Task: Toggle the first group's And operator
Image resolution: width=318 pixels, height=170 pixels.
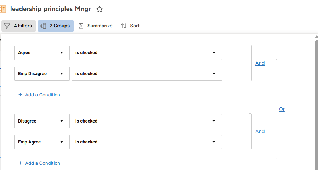Action: 260,63
